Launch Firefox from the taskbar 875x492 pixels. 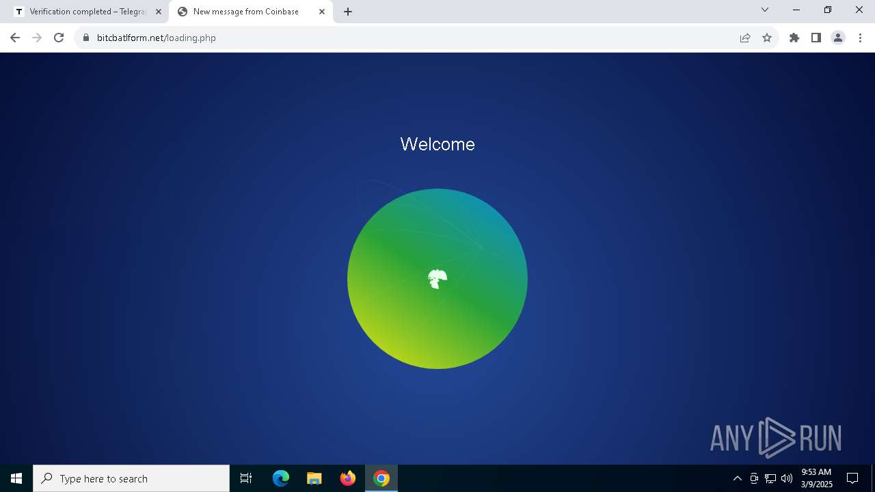pos(348,478)
